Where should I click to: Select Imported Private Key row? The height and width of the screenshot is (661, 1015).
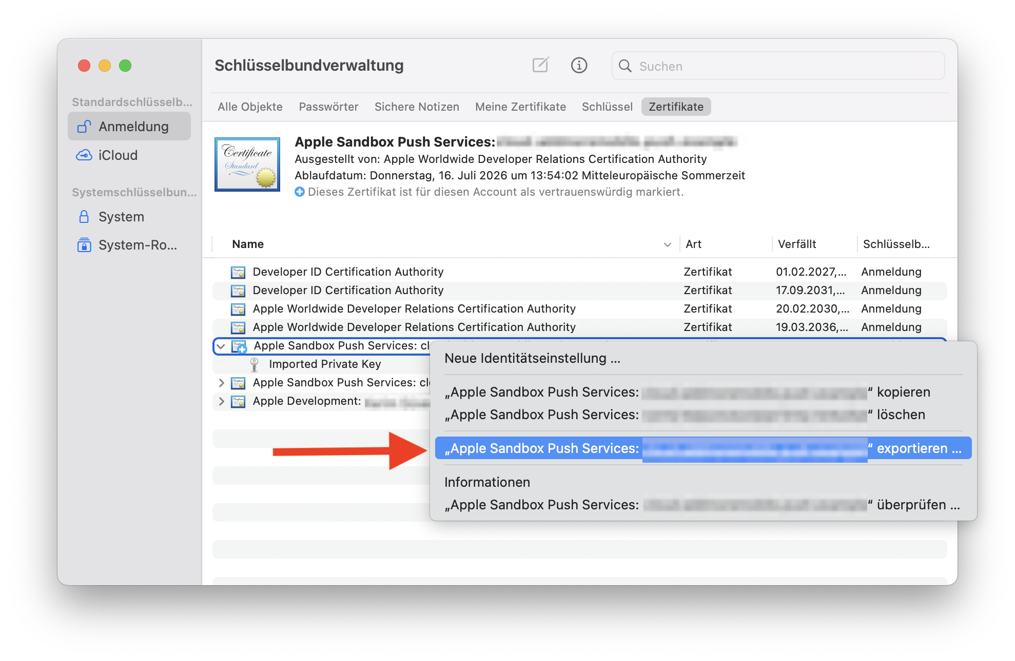click(x=324, y=364)
